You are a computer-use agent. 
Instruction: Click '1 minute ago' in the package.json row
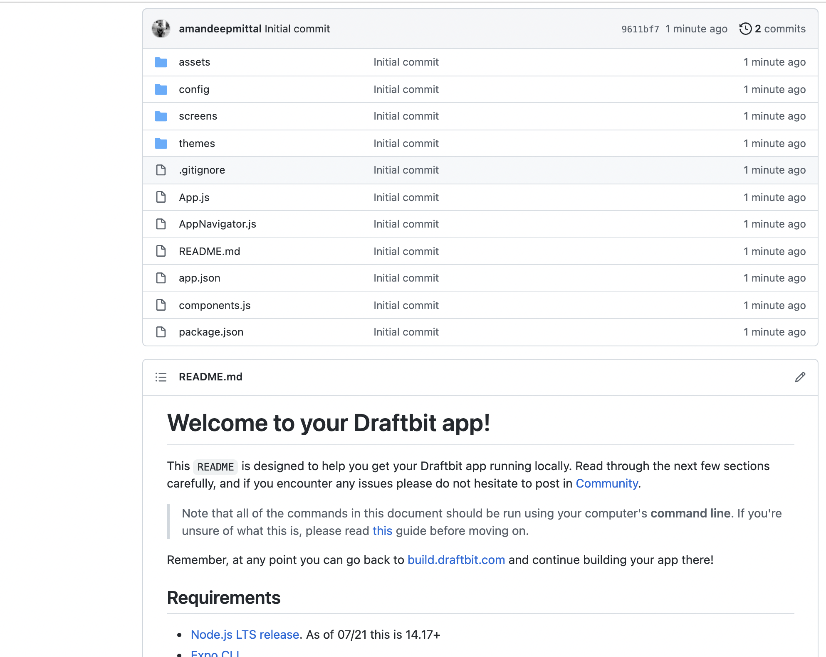click(x=774, y=332)
